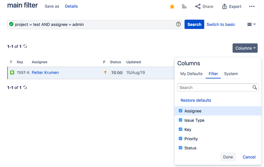Click Restore defaults

[196, 100]
